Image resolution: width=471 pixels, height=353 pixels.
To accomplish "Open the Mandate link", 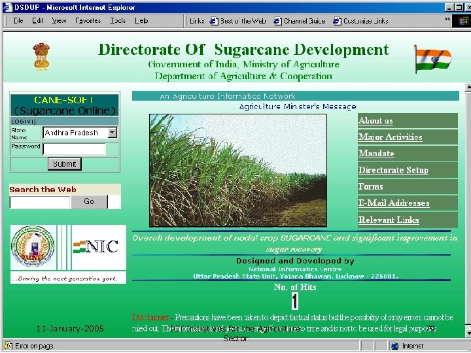I will 376,154.
